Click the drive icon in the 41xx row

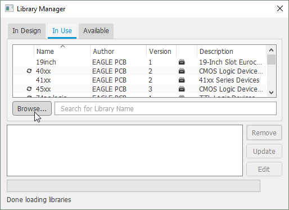(x=182, y=80)
